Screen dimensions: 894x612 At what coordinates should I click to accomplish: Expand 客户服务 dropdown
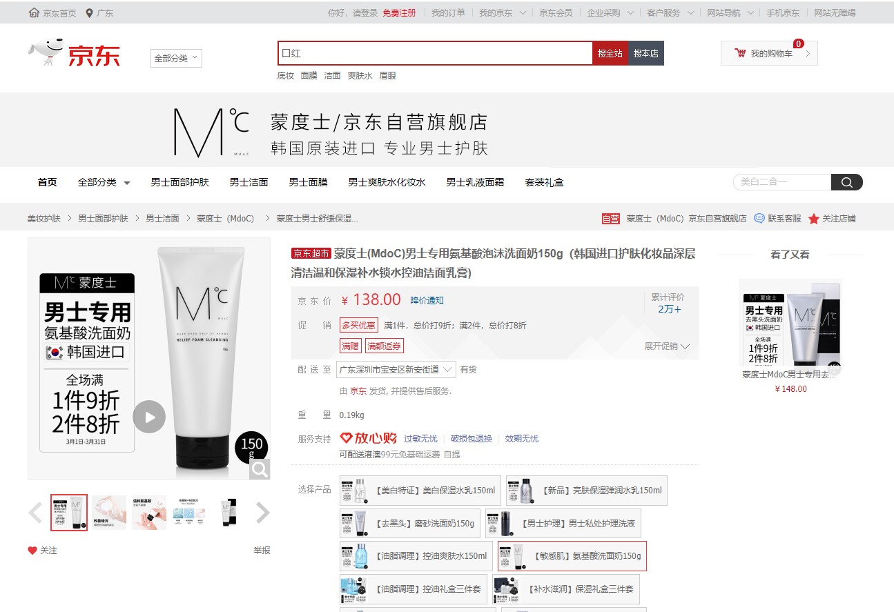(670, 13)
